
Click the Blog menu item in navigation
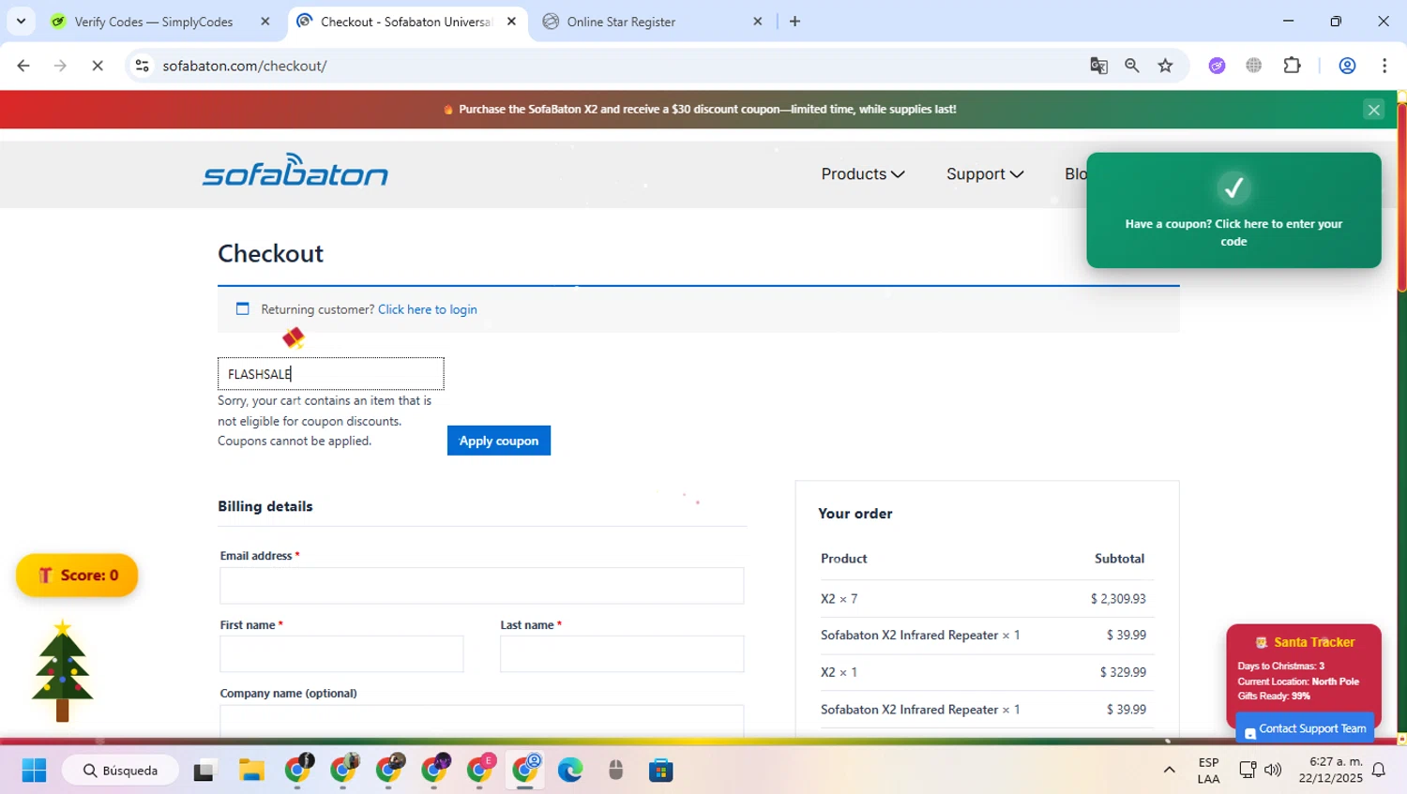tap(1076, 174)
